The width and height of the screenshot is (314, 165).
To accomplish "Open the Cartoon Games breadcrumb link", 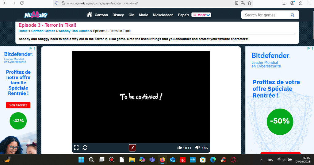I will coord(43,31).
